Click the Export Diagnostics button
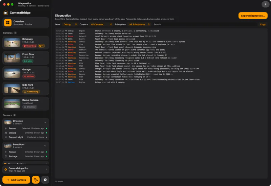 (253, 16)
